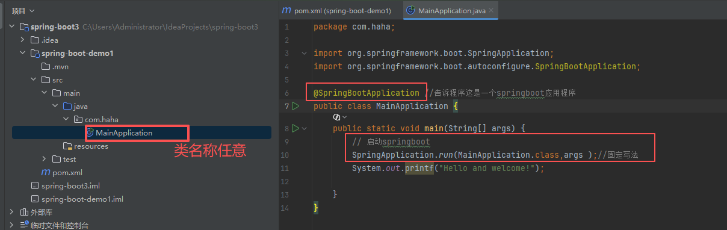The height and width of the screenshot is (230, 727).
Task: Collapse the src folder chevron
Action: 34,79
